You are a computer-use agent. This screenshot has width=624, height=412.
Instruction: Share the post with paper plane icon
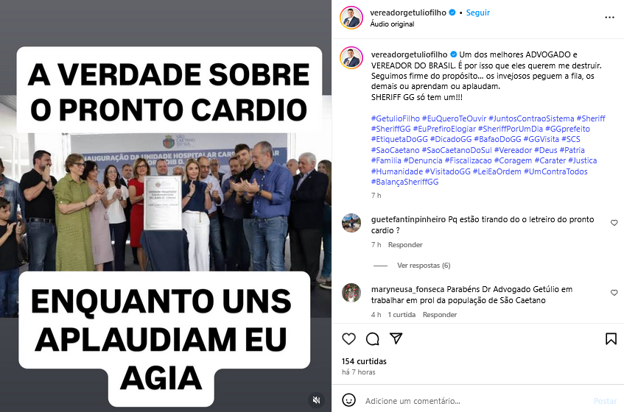[x=396, y=338]
